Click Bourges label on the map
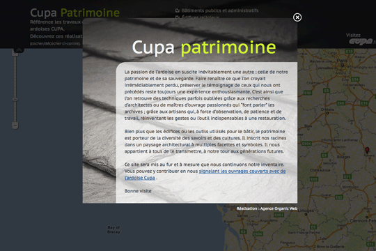Viewport: 376px width, 251px height. (344, 157)
